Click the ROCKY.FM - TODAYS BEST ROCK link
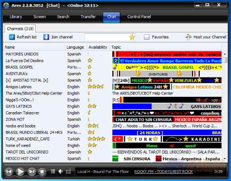 point(163,172)
